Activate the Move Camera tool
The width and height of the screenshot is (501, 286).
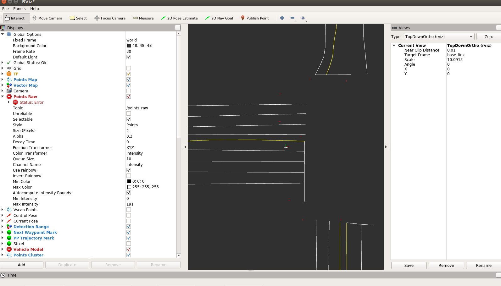tap(47, 18)
